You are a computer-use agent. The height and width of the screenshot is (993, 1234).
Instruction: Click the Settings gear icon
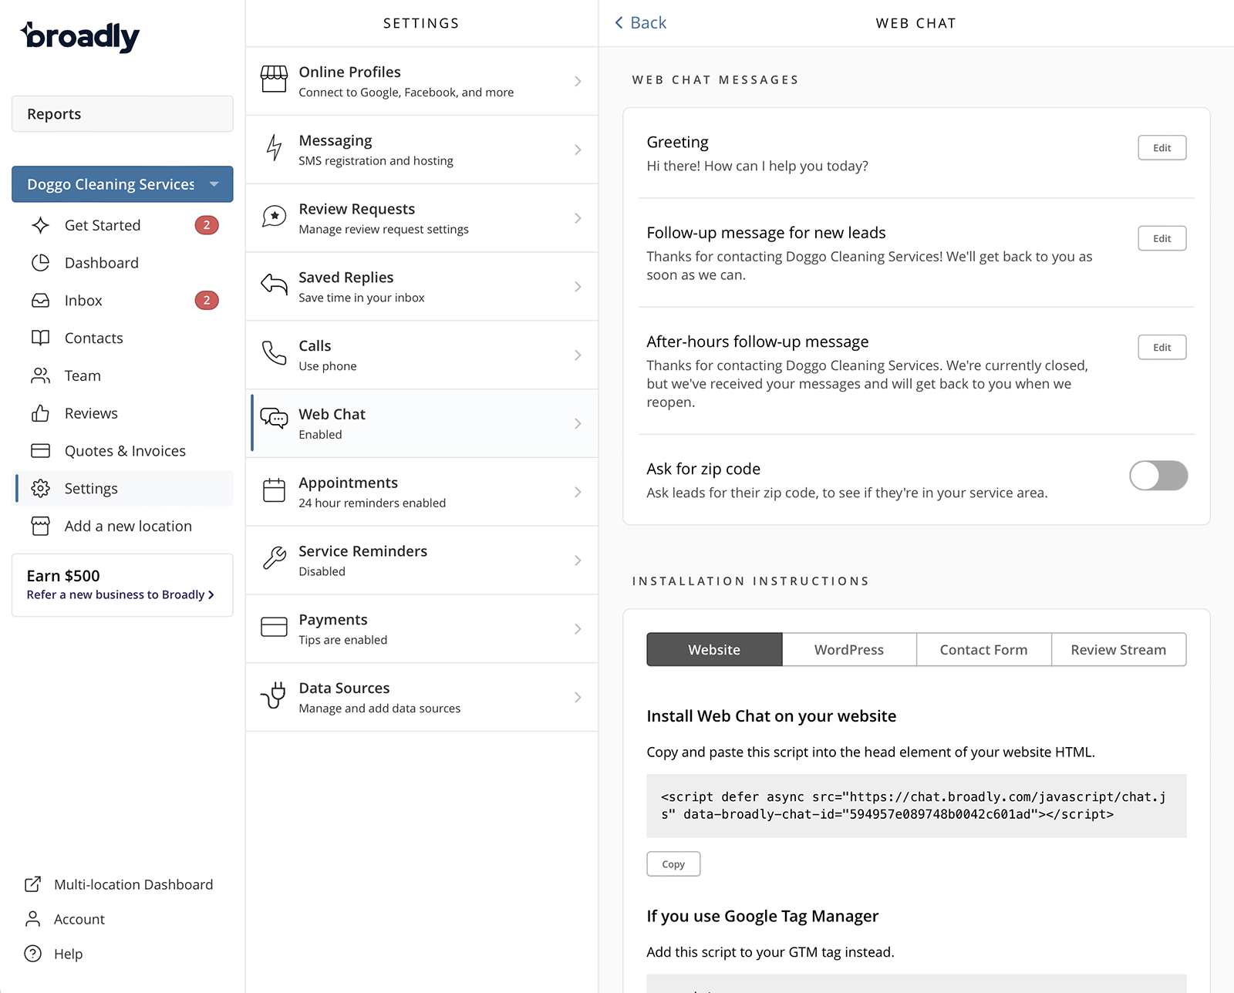point(41,489)
